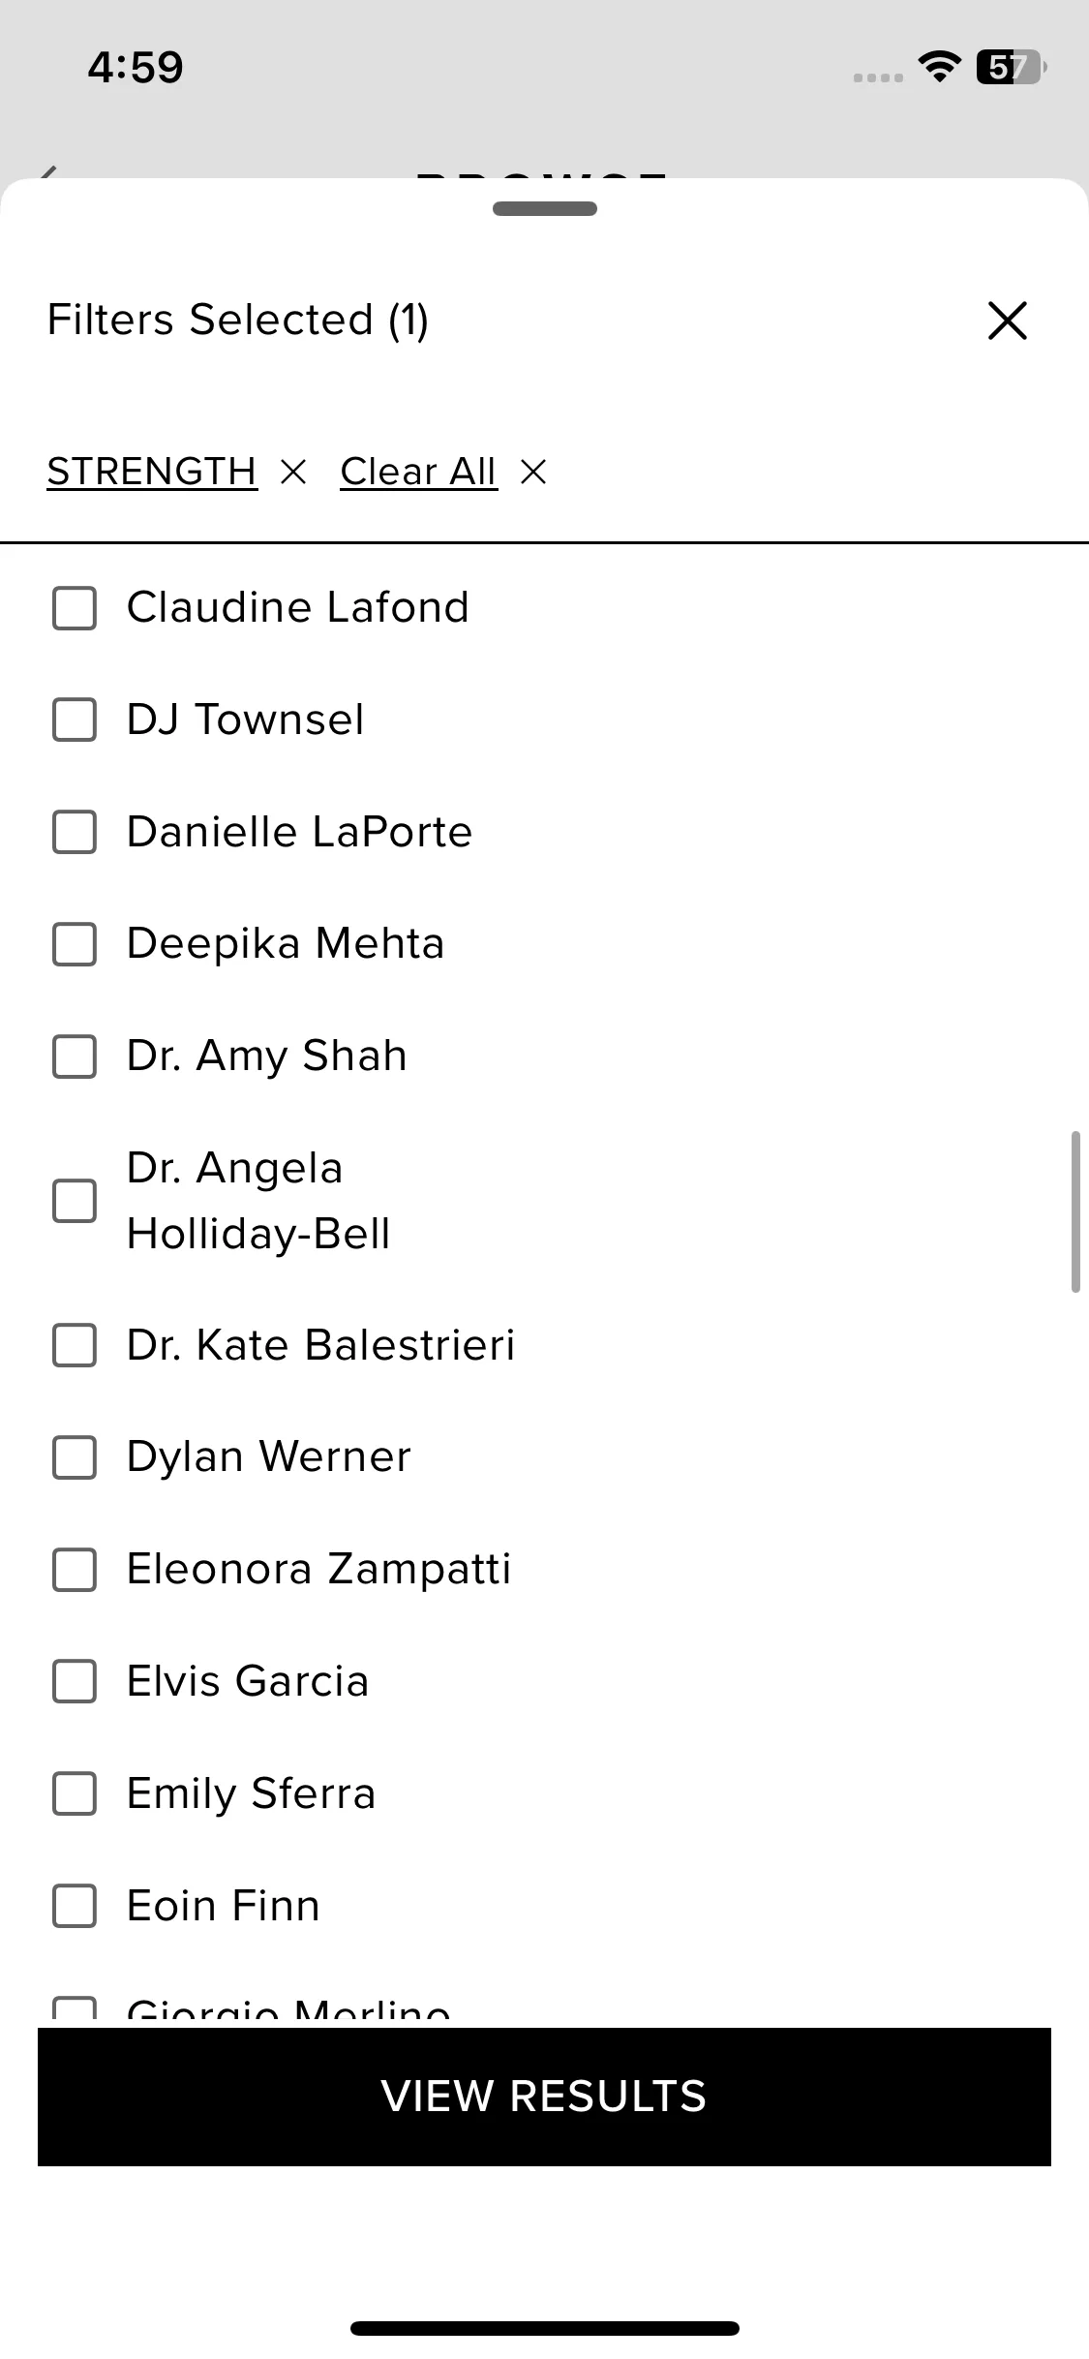Enable Dylan Werner instructor filter
Screen dimensions: 1089x2359
click(75, 1457)
